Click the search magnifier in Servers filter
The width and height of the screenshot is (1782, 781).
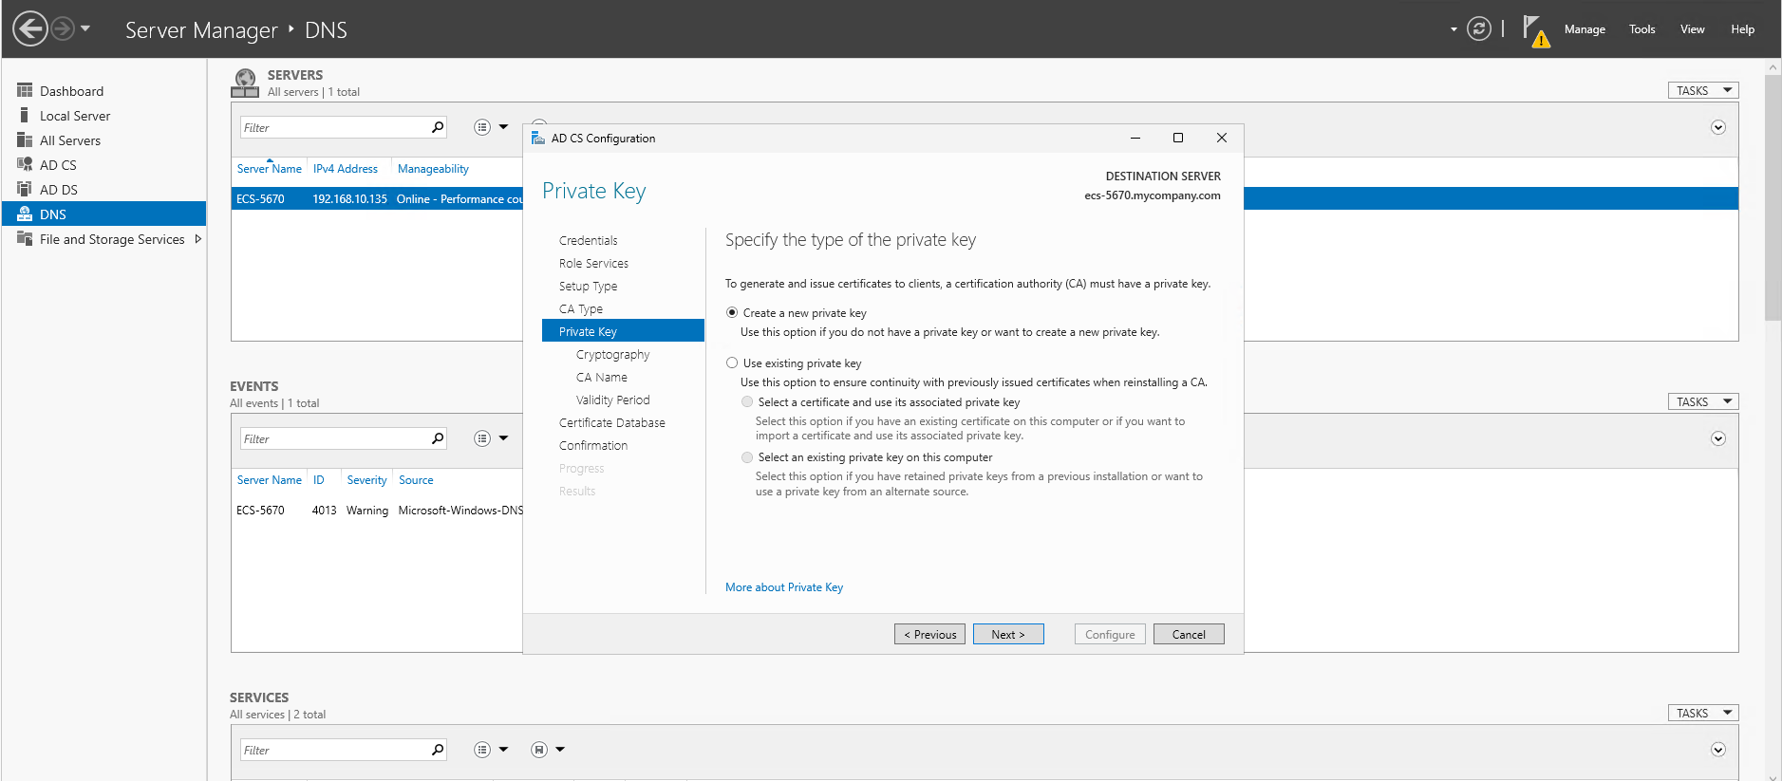[x=438, y=127]
